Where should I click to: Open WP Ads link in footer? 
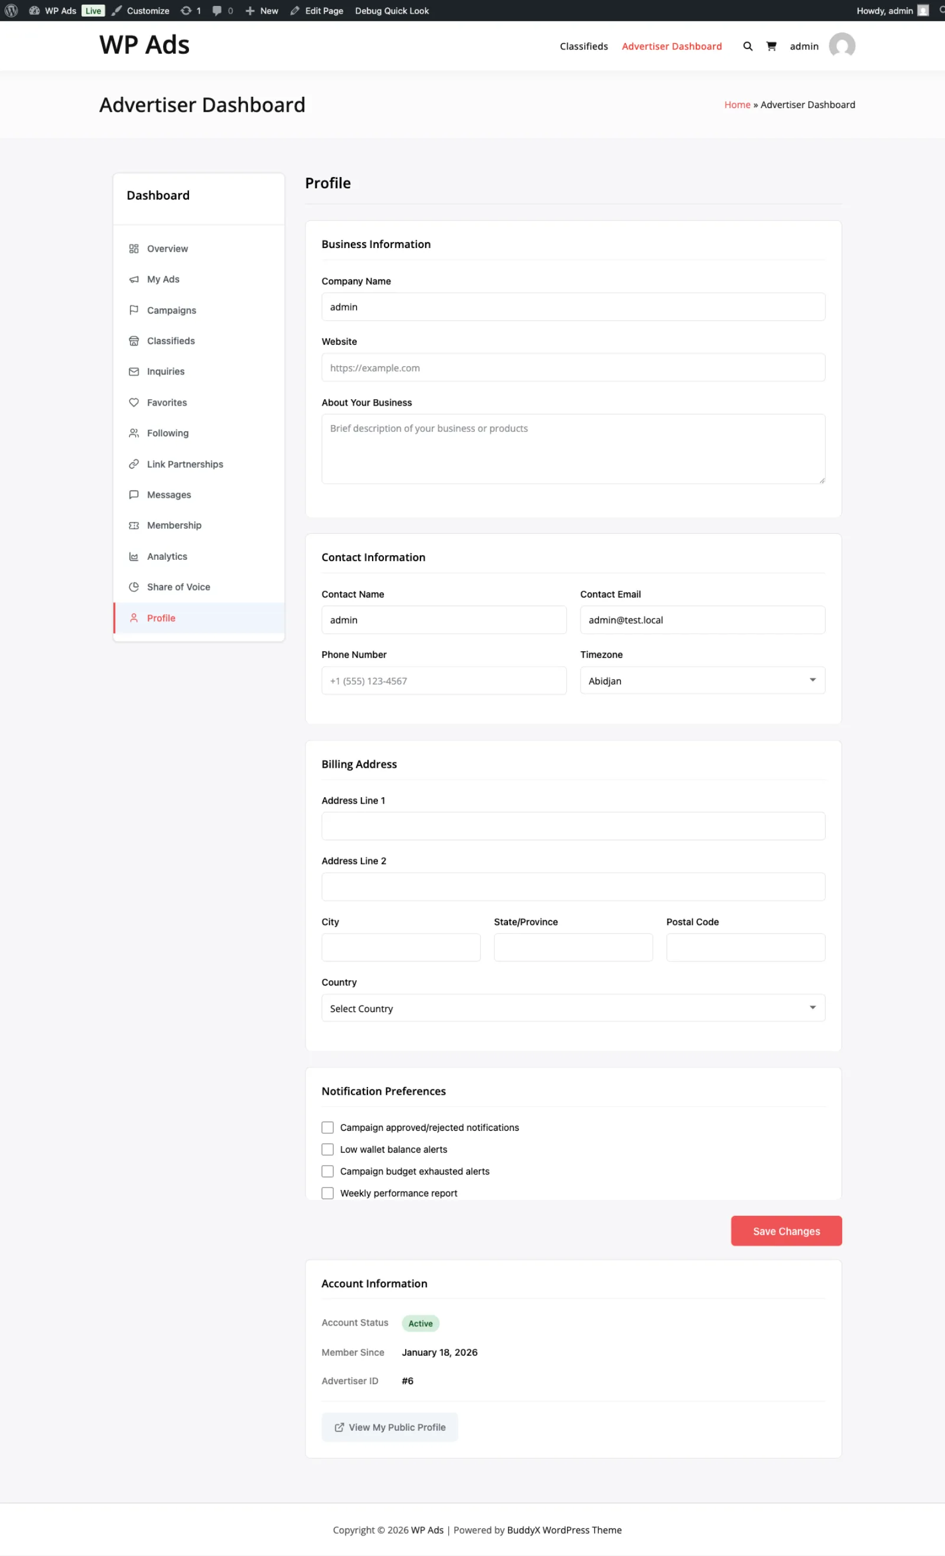click(427, 1530)
